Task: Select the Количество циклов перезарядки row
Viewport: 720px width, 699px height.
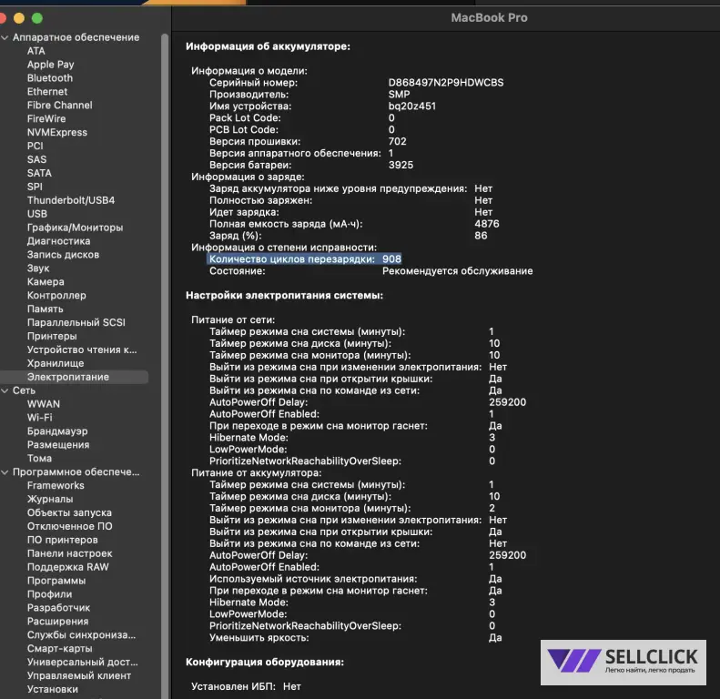Action: click(304, 259)
